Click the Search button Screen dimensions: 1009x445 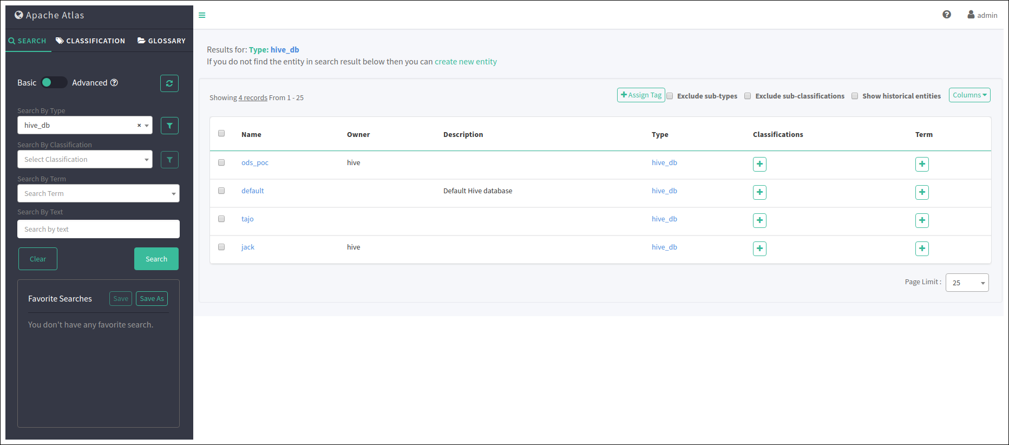[x=156, y=259]
